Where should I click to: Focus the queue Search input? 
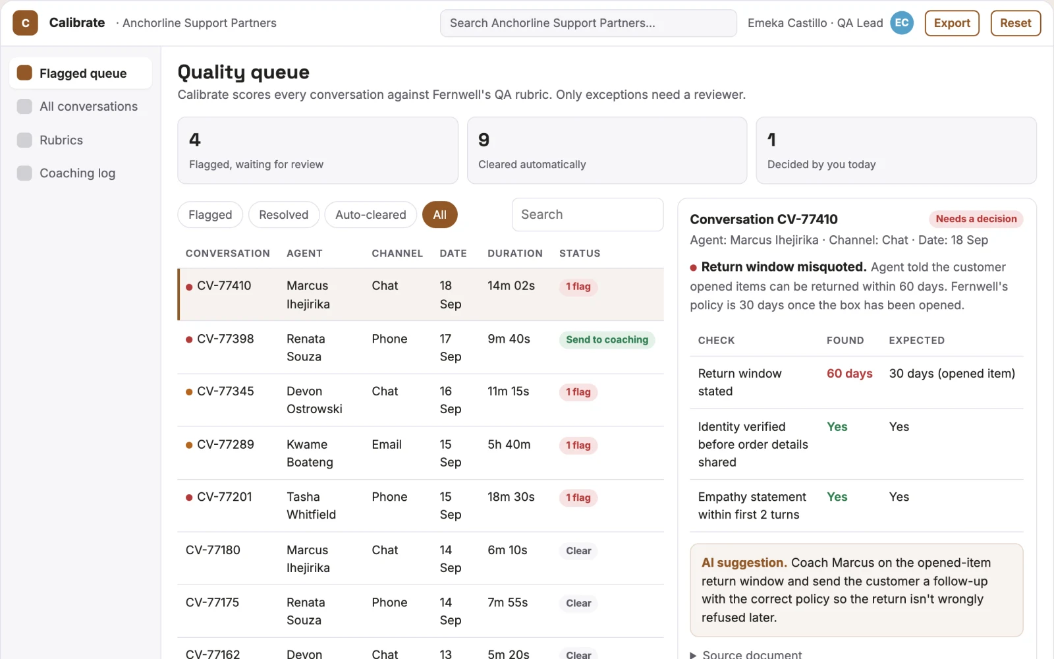point(588,215)
